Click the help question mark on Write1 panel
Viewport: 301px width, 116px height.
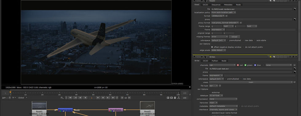click(290, 57)
